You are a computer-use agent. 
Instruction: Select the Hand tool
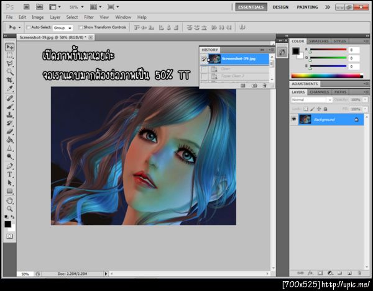[9, 200]
